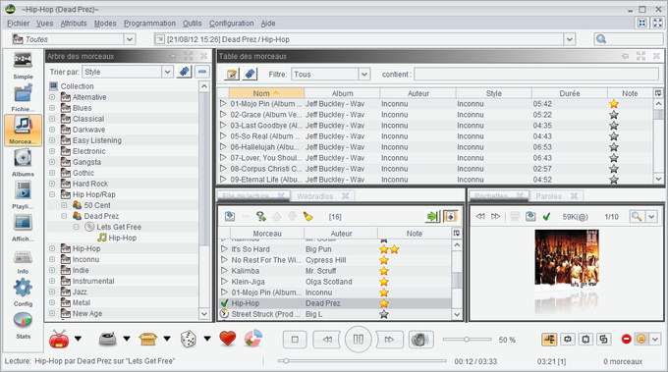The height and width of the screenshot is (372, 668).
Task: Toggle full screen mode icon top right
Action: click(x=658, y=23)
